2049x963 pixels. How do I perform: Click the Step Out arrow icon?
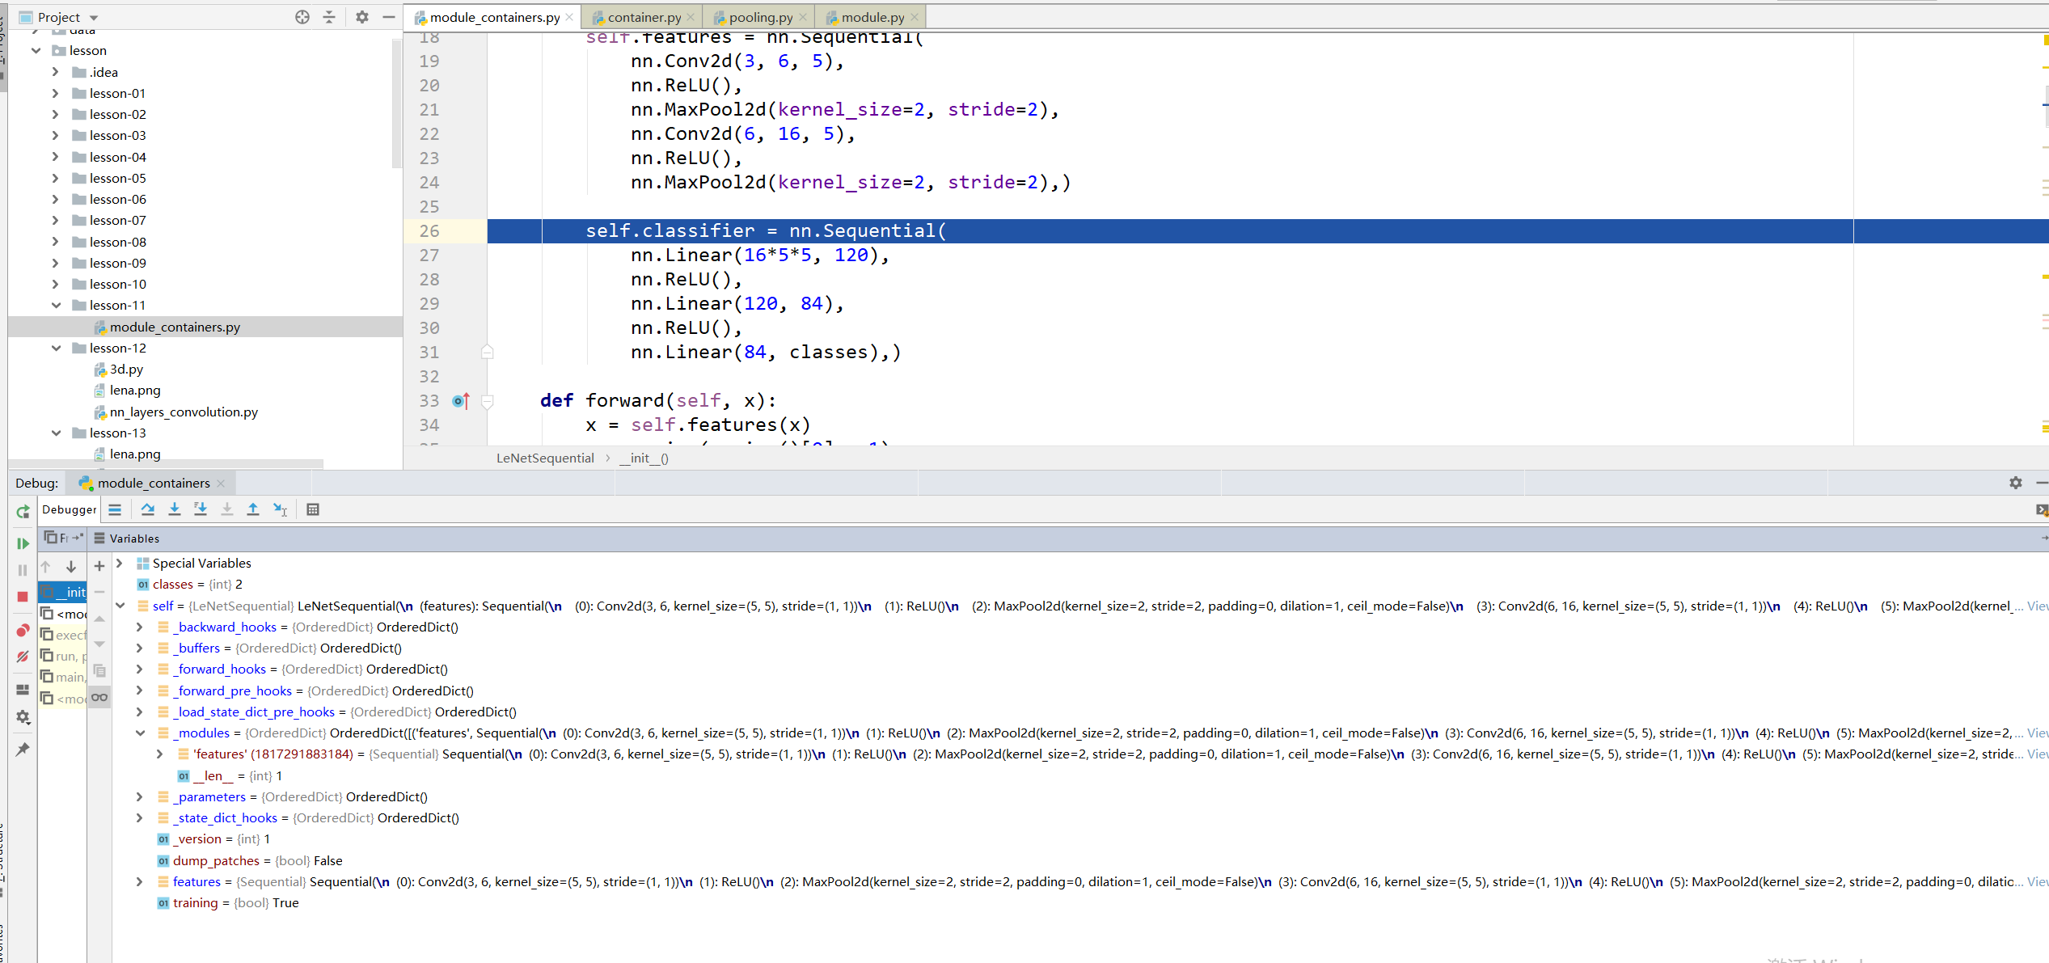pos(253,509)
